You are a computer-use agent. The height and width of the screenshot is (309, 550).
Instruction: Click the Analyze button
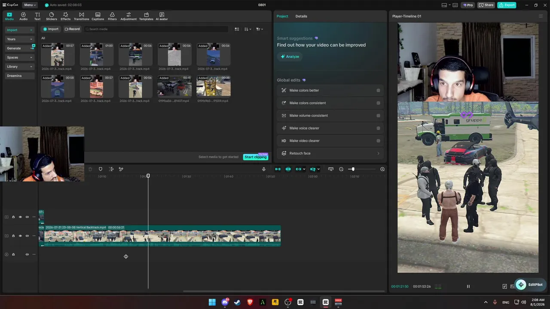tap(290, 57)
